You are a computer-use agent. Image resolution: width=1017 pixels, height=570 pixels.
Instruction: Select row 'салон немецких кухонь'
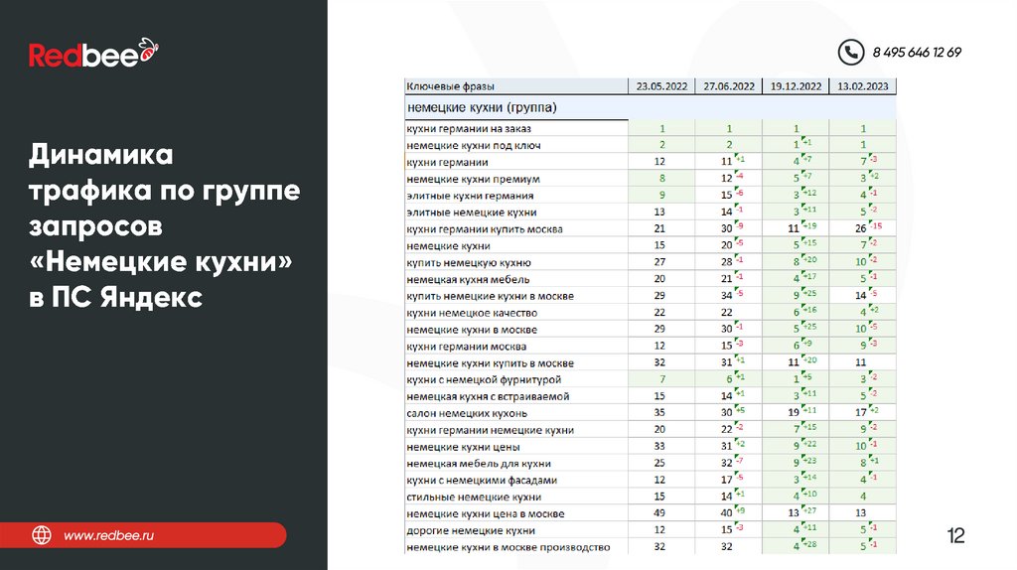coord(651,413)
